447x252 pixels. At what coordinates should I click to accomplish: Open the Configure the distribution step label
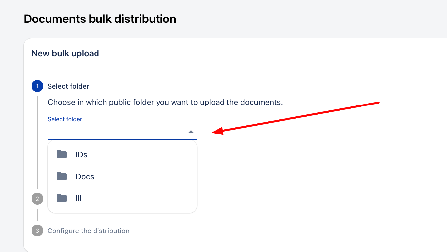[88, 231]
